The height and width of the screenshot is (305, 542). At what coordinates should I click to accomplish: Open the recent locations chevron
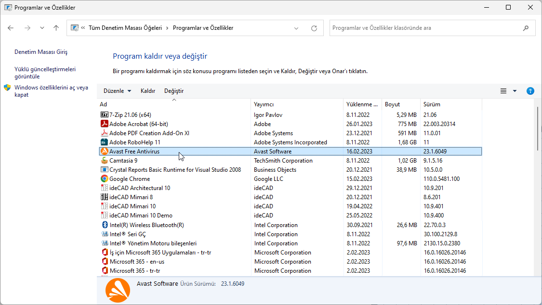(42, 28)
